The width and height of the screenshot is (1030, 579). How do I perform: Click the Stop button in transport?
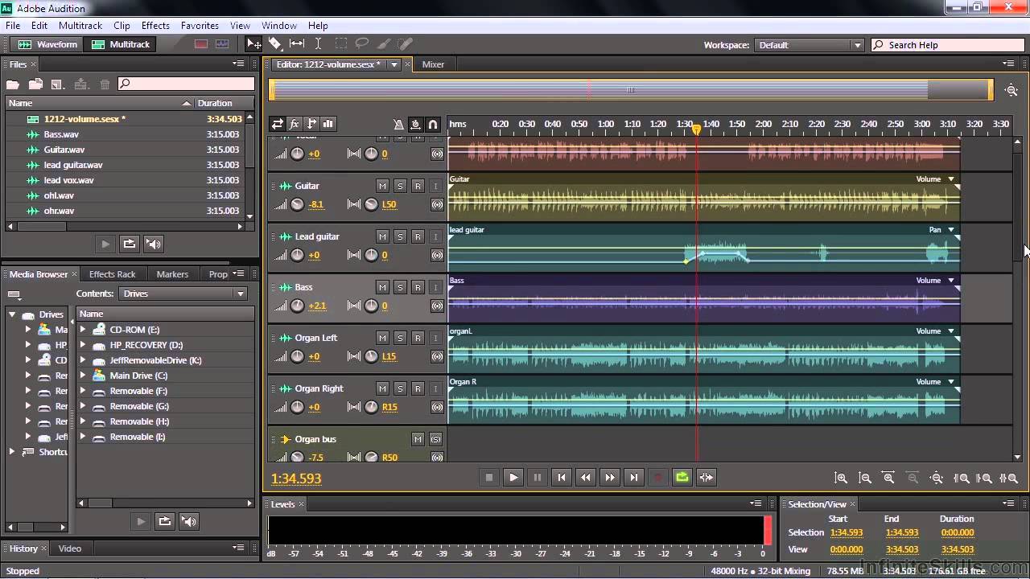tap(488, 477)
